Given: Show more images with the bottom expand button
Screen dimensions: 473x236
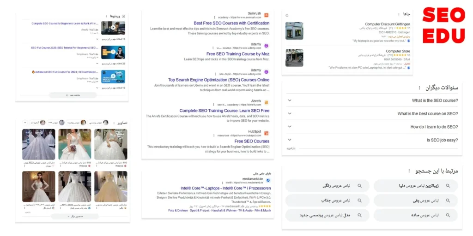Looking at the screenshot, I should (75, 217).
